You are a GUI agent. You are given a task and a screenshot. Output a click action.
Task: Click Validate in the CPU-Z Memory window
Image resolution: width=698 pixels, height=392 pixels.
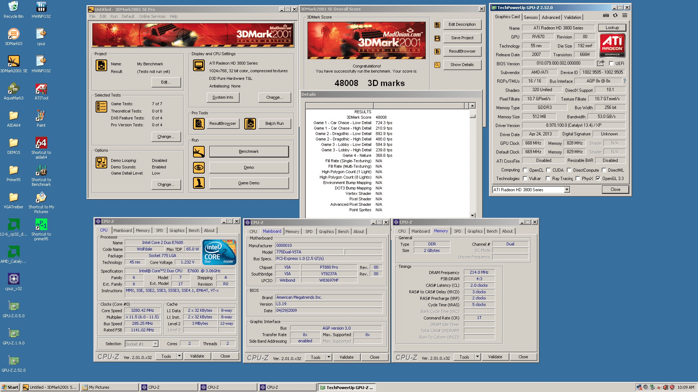click(x=495, y=357)
